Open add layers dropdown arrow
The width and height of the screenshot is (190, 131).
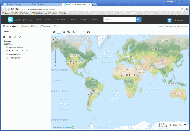pyautogui.click(x=7, y=37)
